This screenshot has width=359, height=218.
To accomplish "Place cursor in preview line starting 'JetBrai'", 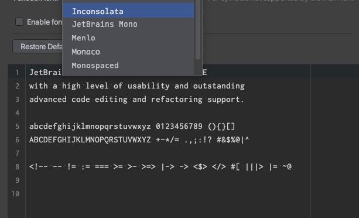I will [x=45, y=72].
